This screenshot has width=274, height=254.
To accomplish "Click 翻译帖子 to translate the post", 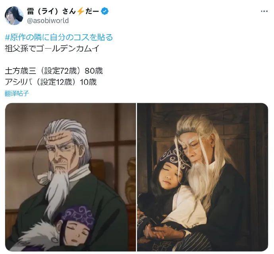I will pyautogui.click(x=17, y=94).
